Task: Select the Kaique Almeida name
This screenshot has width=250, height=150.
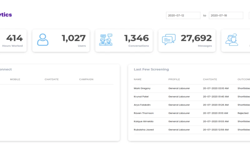Action: tap(143, 122)
